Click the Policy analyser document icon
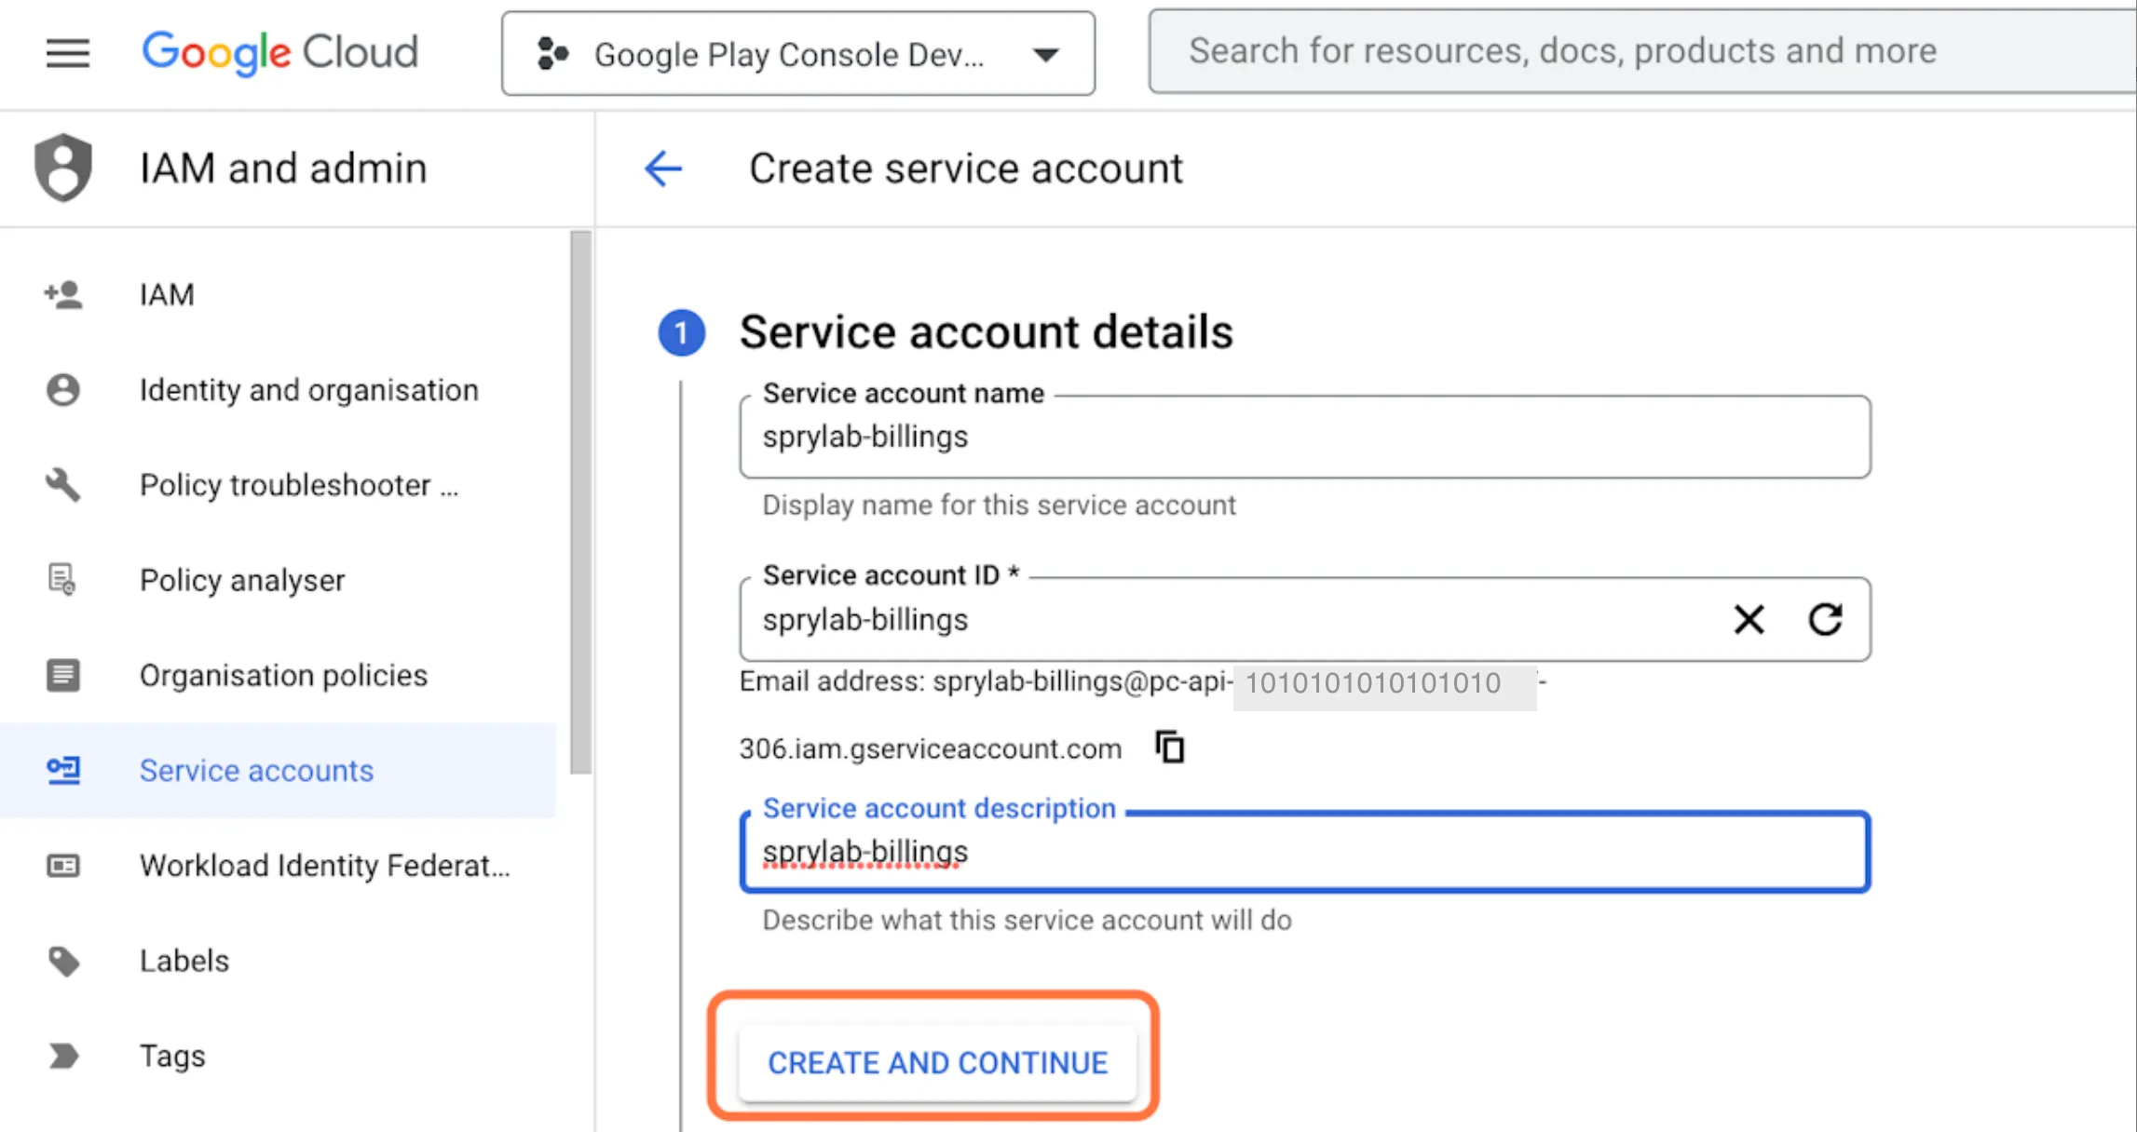 pos(62,580)
